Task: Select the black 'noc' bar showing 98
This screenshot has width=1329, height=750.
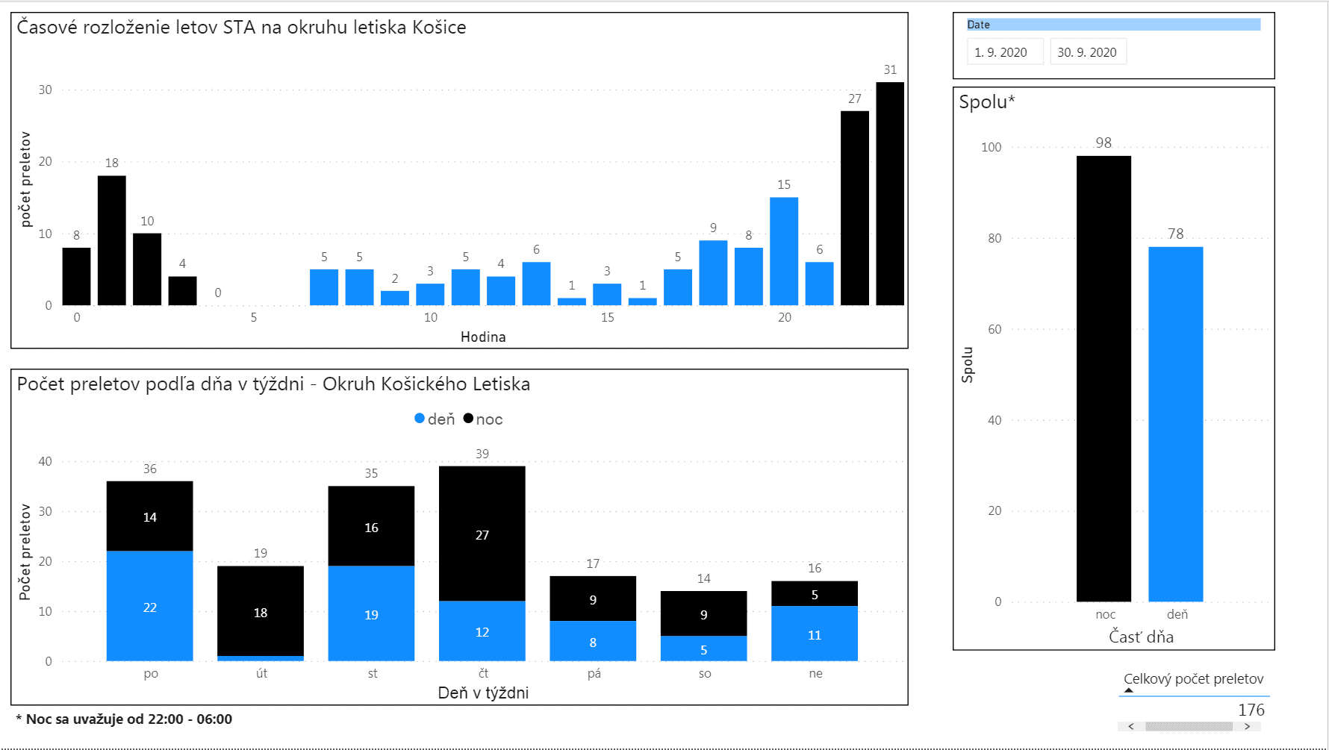Action: click(1104, 378)
